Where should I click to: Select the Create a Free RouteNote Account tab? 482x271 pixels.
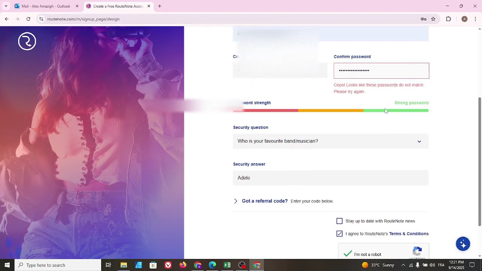click(x=118, y=6)
